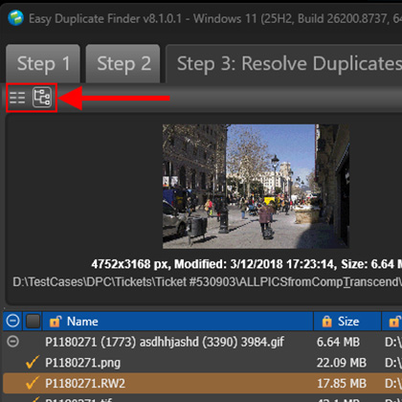Collapse all groups via header minus icon
Viewport: 402px width, 402px height.
pyautogui.click(x=12, y=321)
